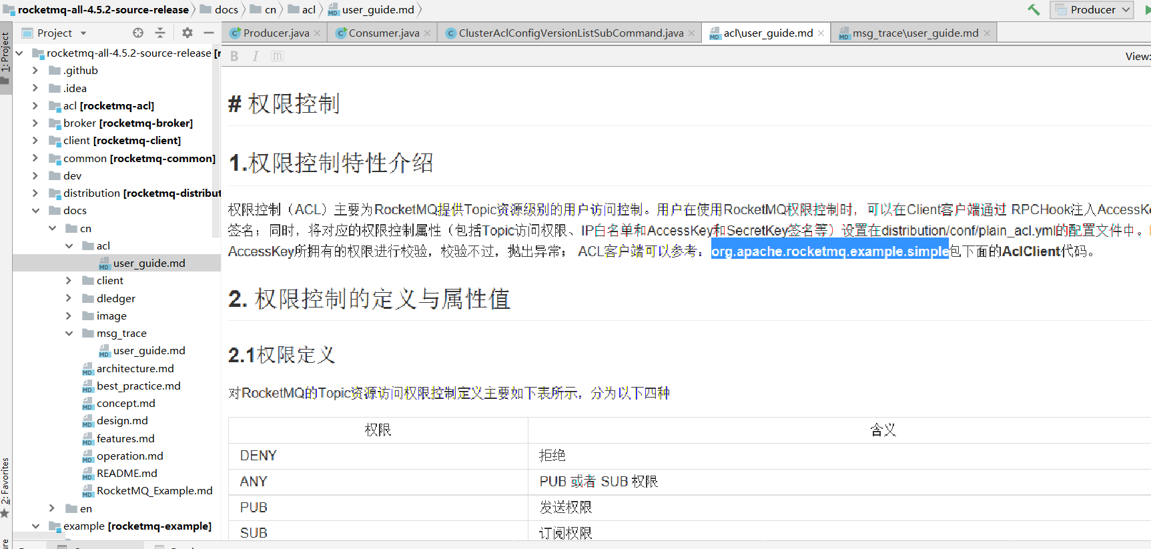Open the 1: Project tool window tab

(5, 57)
